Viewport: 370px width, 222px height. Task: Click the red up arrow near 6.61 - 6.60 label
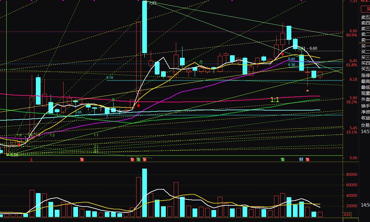(283, 54)
